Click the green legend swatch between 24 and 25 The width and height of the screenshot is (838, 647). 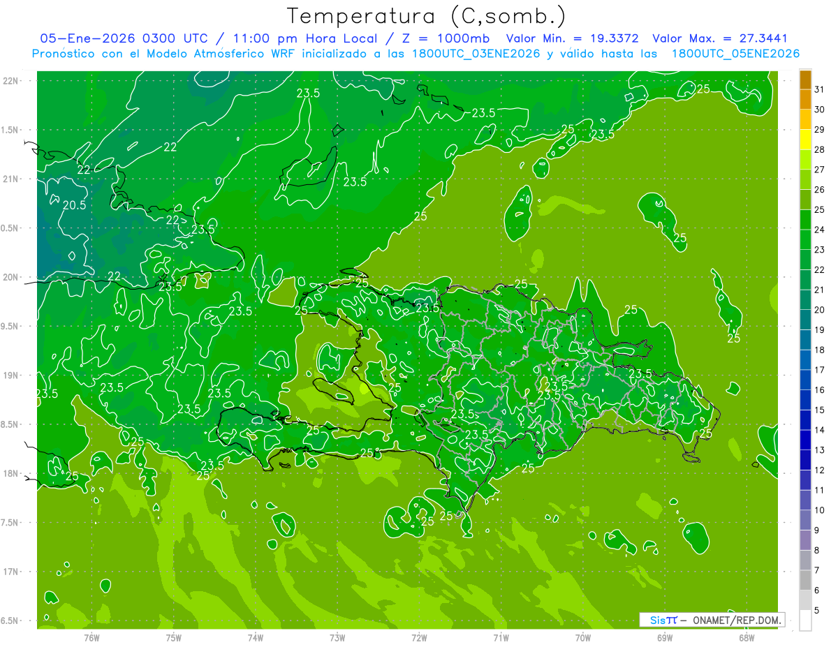[x=805, y=220]
